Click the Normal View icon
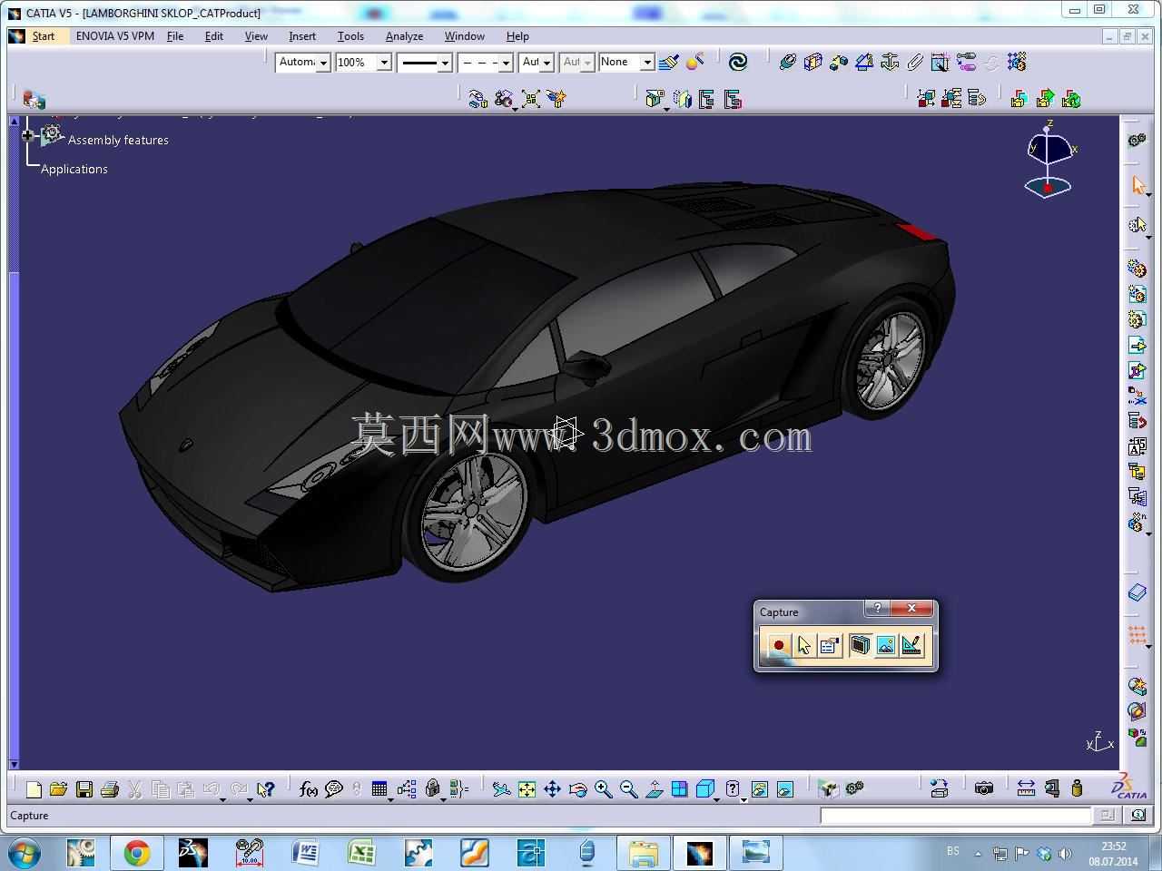The width and height of the screenshot is (1162, 871). [x=654, y=789]
